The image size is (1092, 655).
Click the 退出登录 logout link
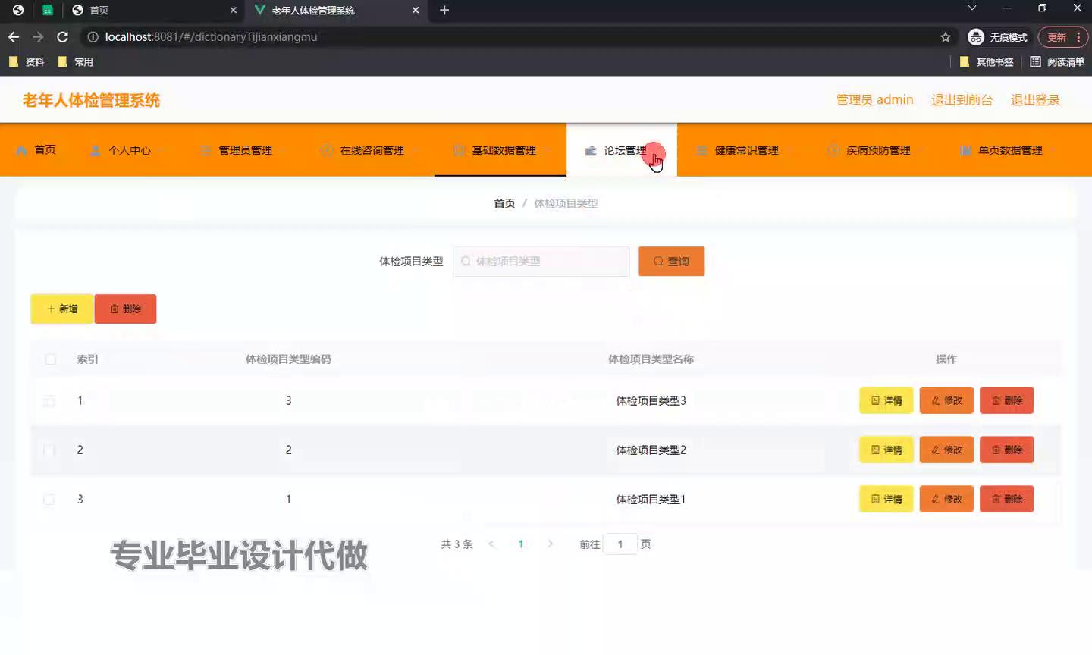[x=1034, y=100]
